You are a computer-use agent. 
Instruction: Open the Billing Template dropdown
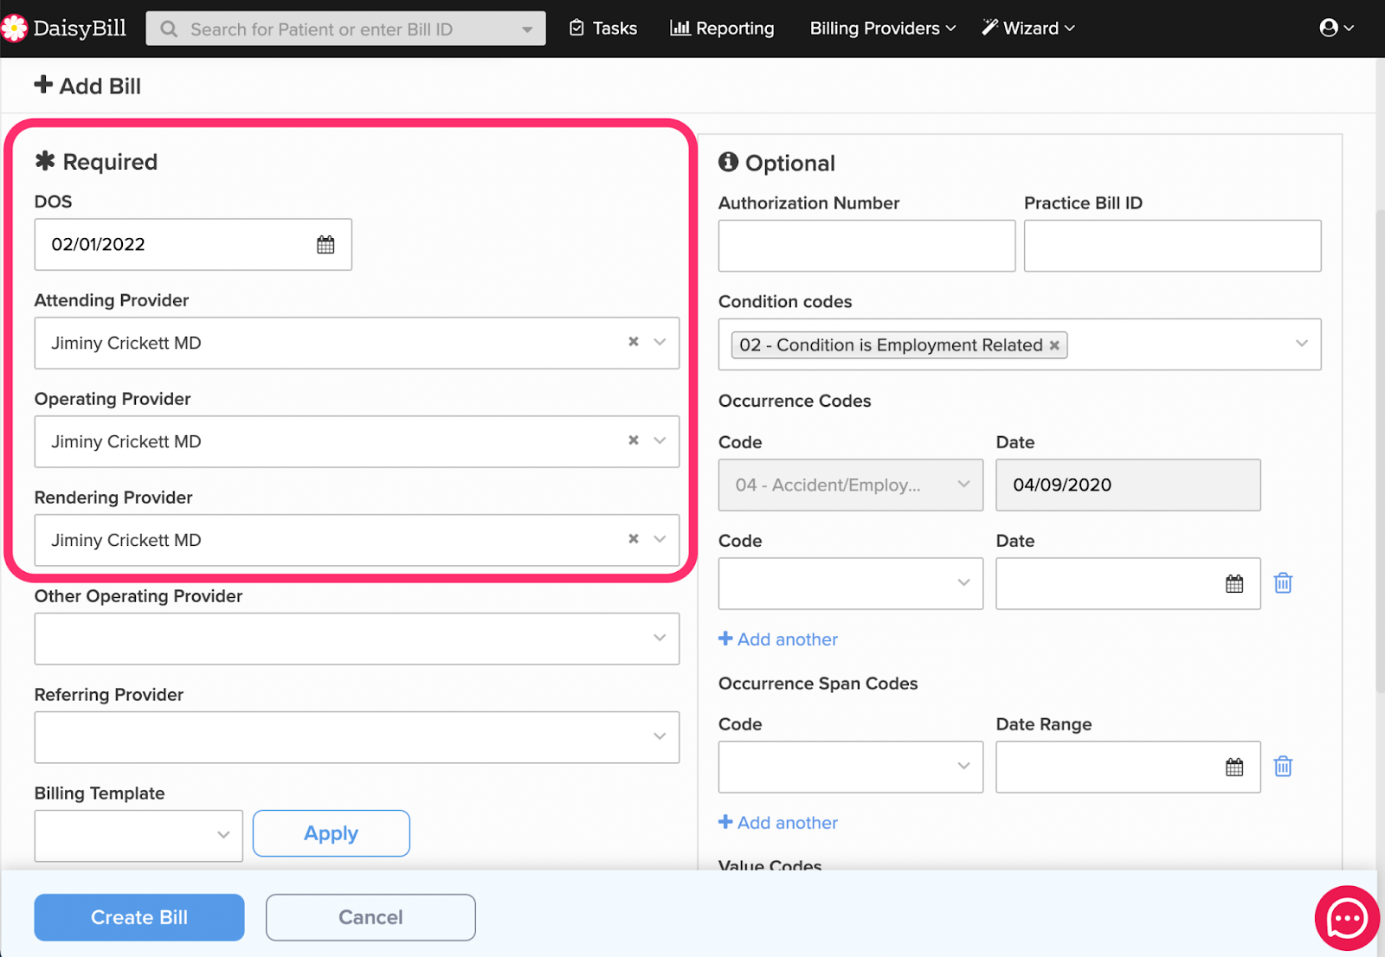[138, 836]
